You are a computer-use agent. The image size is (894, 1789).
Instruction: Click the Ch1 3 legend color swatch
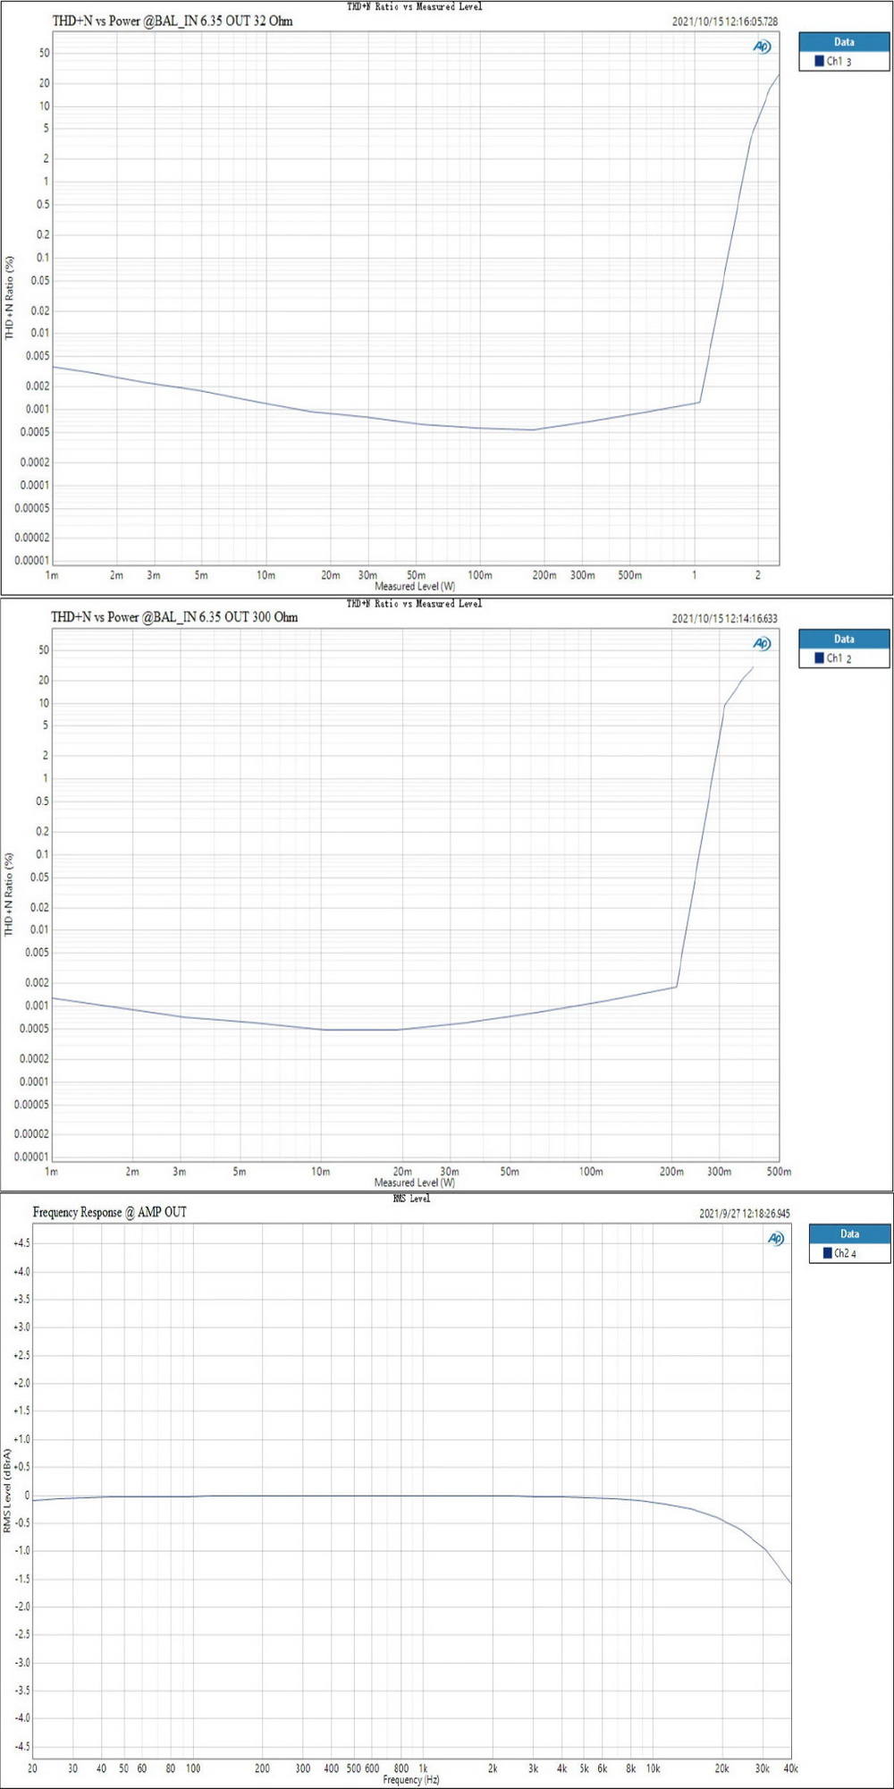pyautogui.click(x=819, y=61)
